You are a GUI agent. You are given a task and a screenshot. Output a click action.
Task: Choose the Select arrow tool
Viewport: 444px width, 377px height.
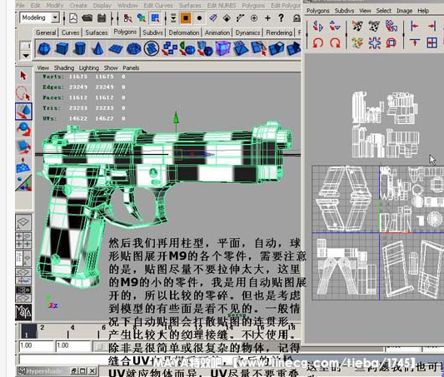click(x=23, y=76)
